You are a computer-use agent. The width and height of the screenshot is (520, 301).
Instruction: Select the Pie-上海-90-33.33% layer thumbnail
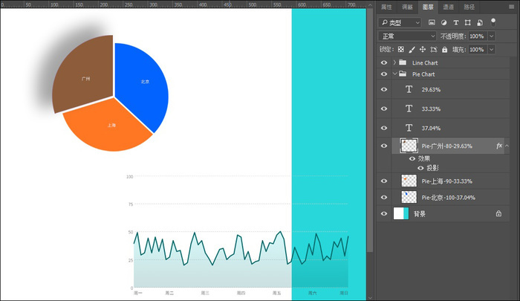click(x=409, y=181)
